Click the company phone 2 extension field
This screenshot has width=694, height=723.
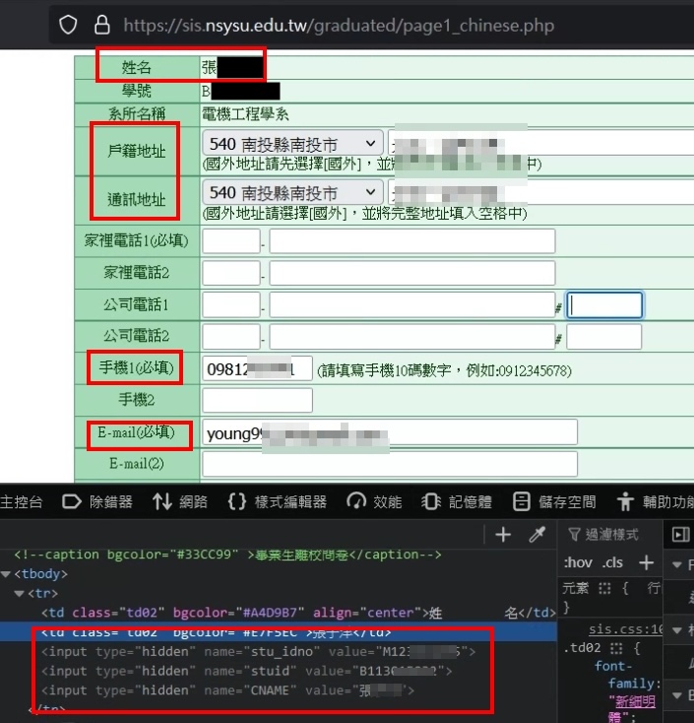coord(604,337)
